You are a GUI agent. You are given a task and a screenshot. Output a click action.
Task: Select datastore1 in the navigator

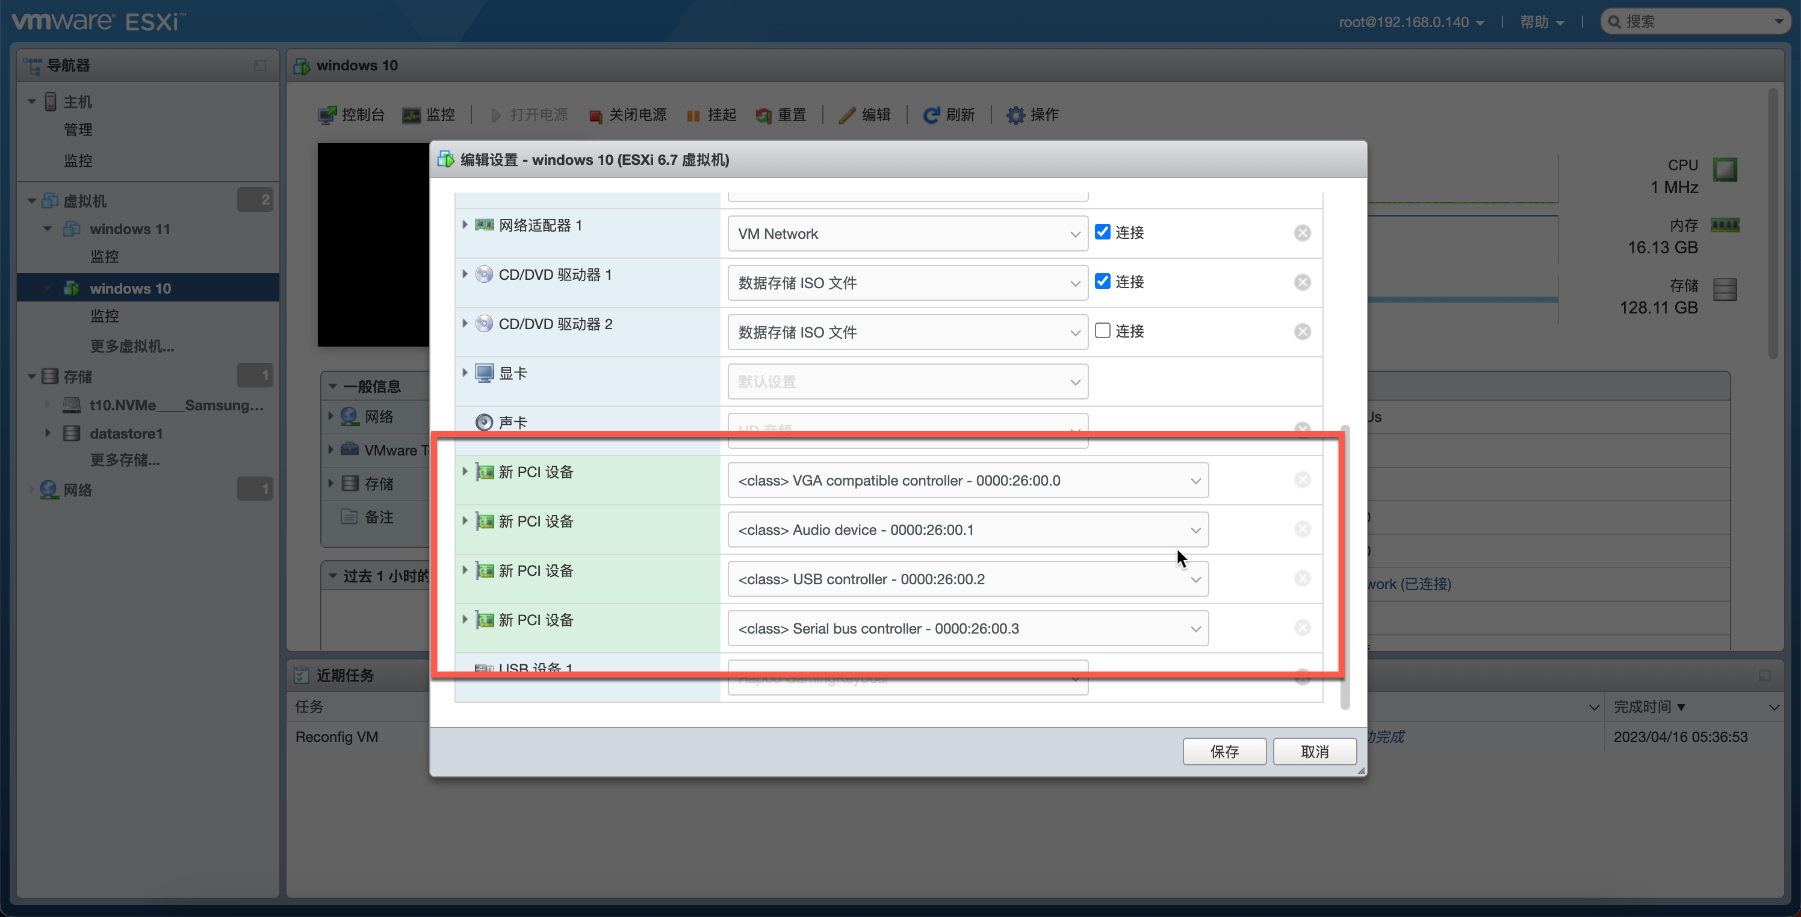pyautogui.click(x=126, y=433)
